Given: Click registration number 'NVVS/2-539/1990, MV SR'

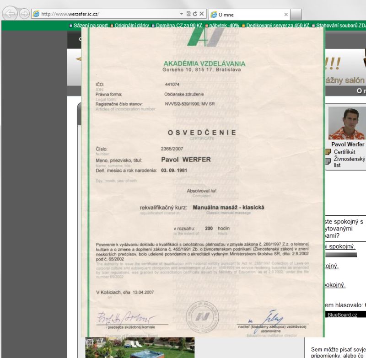Looking at the screenshot, I should tap(190, 104).
